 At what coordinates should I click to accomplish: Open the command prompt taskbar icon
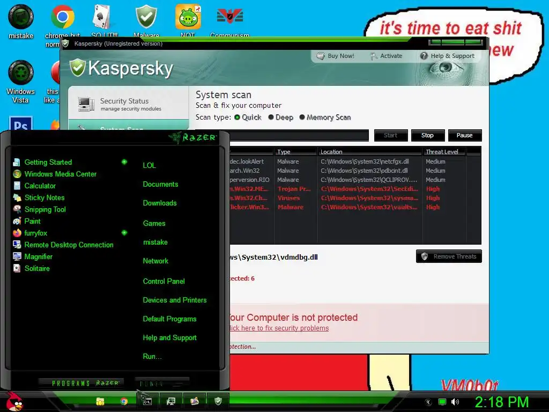click(x=147, y=401)
